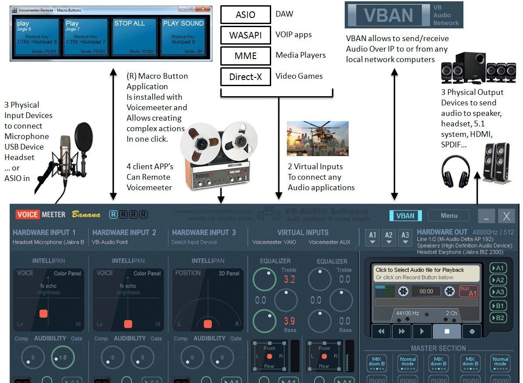Open the A2 hardware output device dropdown
Screen dimensions: 523x383
(389, 237)
